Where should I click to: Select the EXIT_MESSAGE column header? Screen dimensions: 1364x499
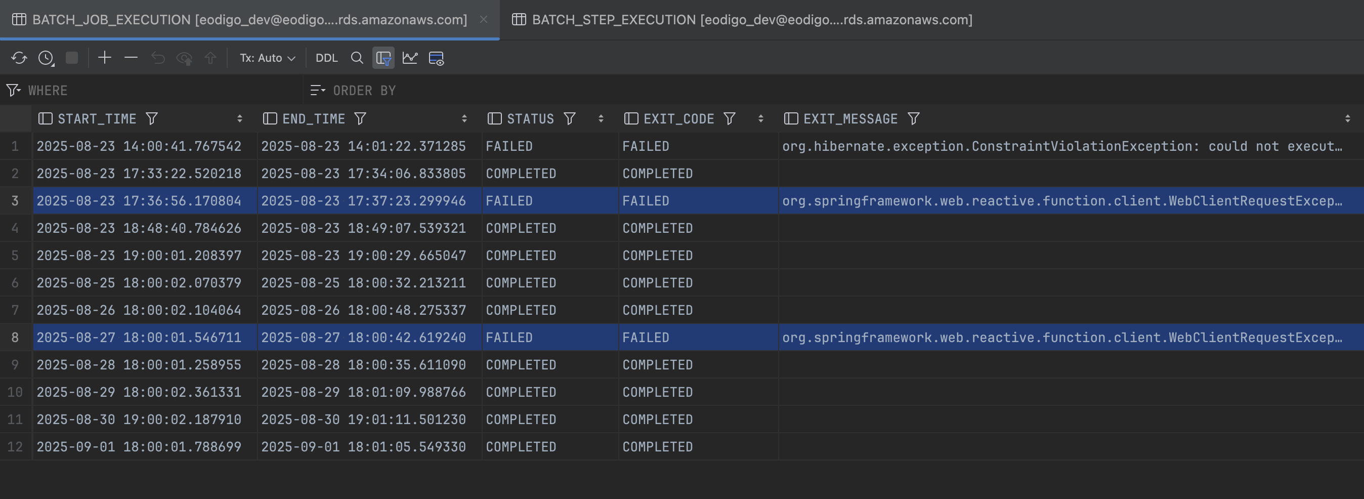[x=850, y=118]
